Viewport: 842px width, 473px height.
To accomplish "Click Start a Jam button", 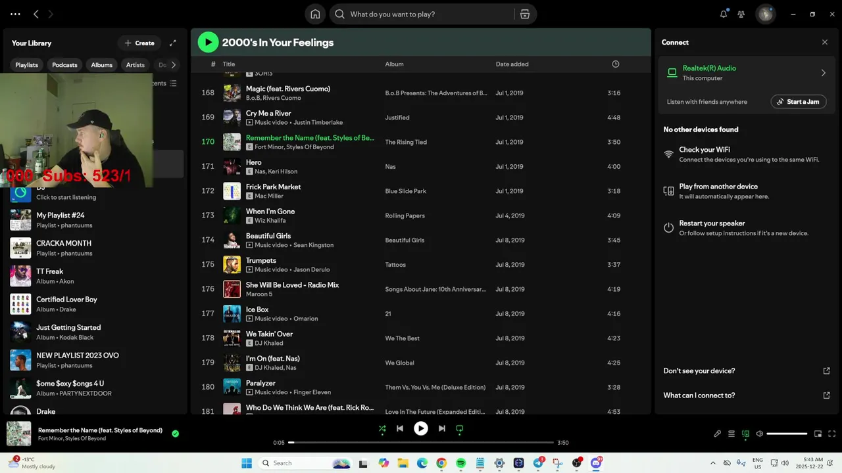I will [x=799, y=102].
